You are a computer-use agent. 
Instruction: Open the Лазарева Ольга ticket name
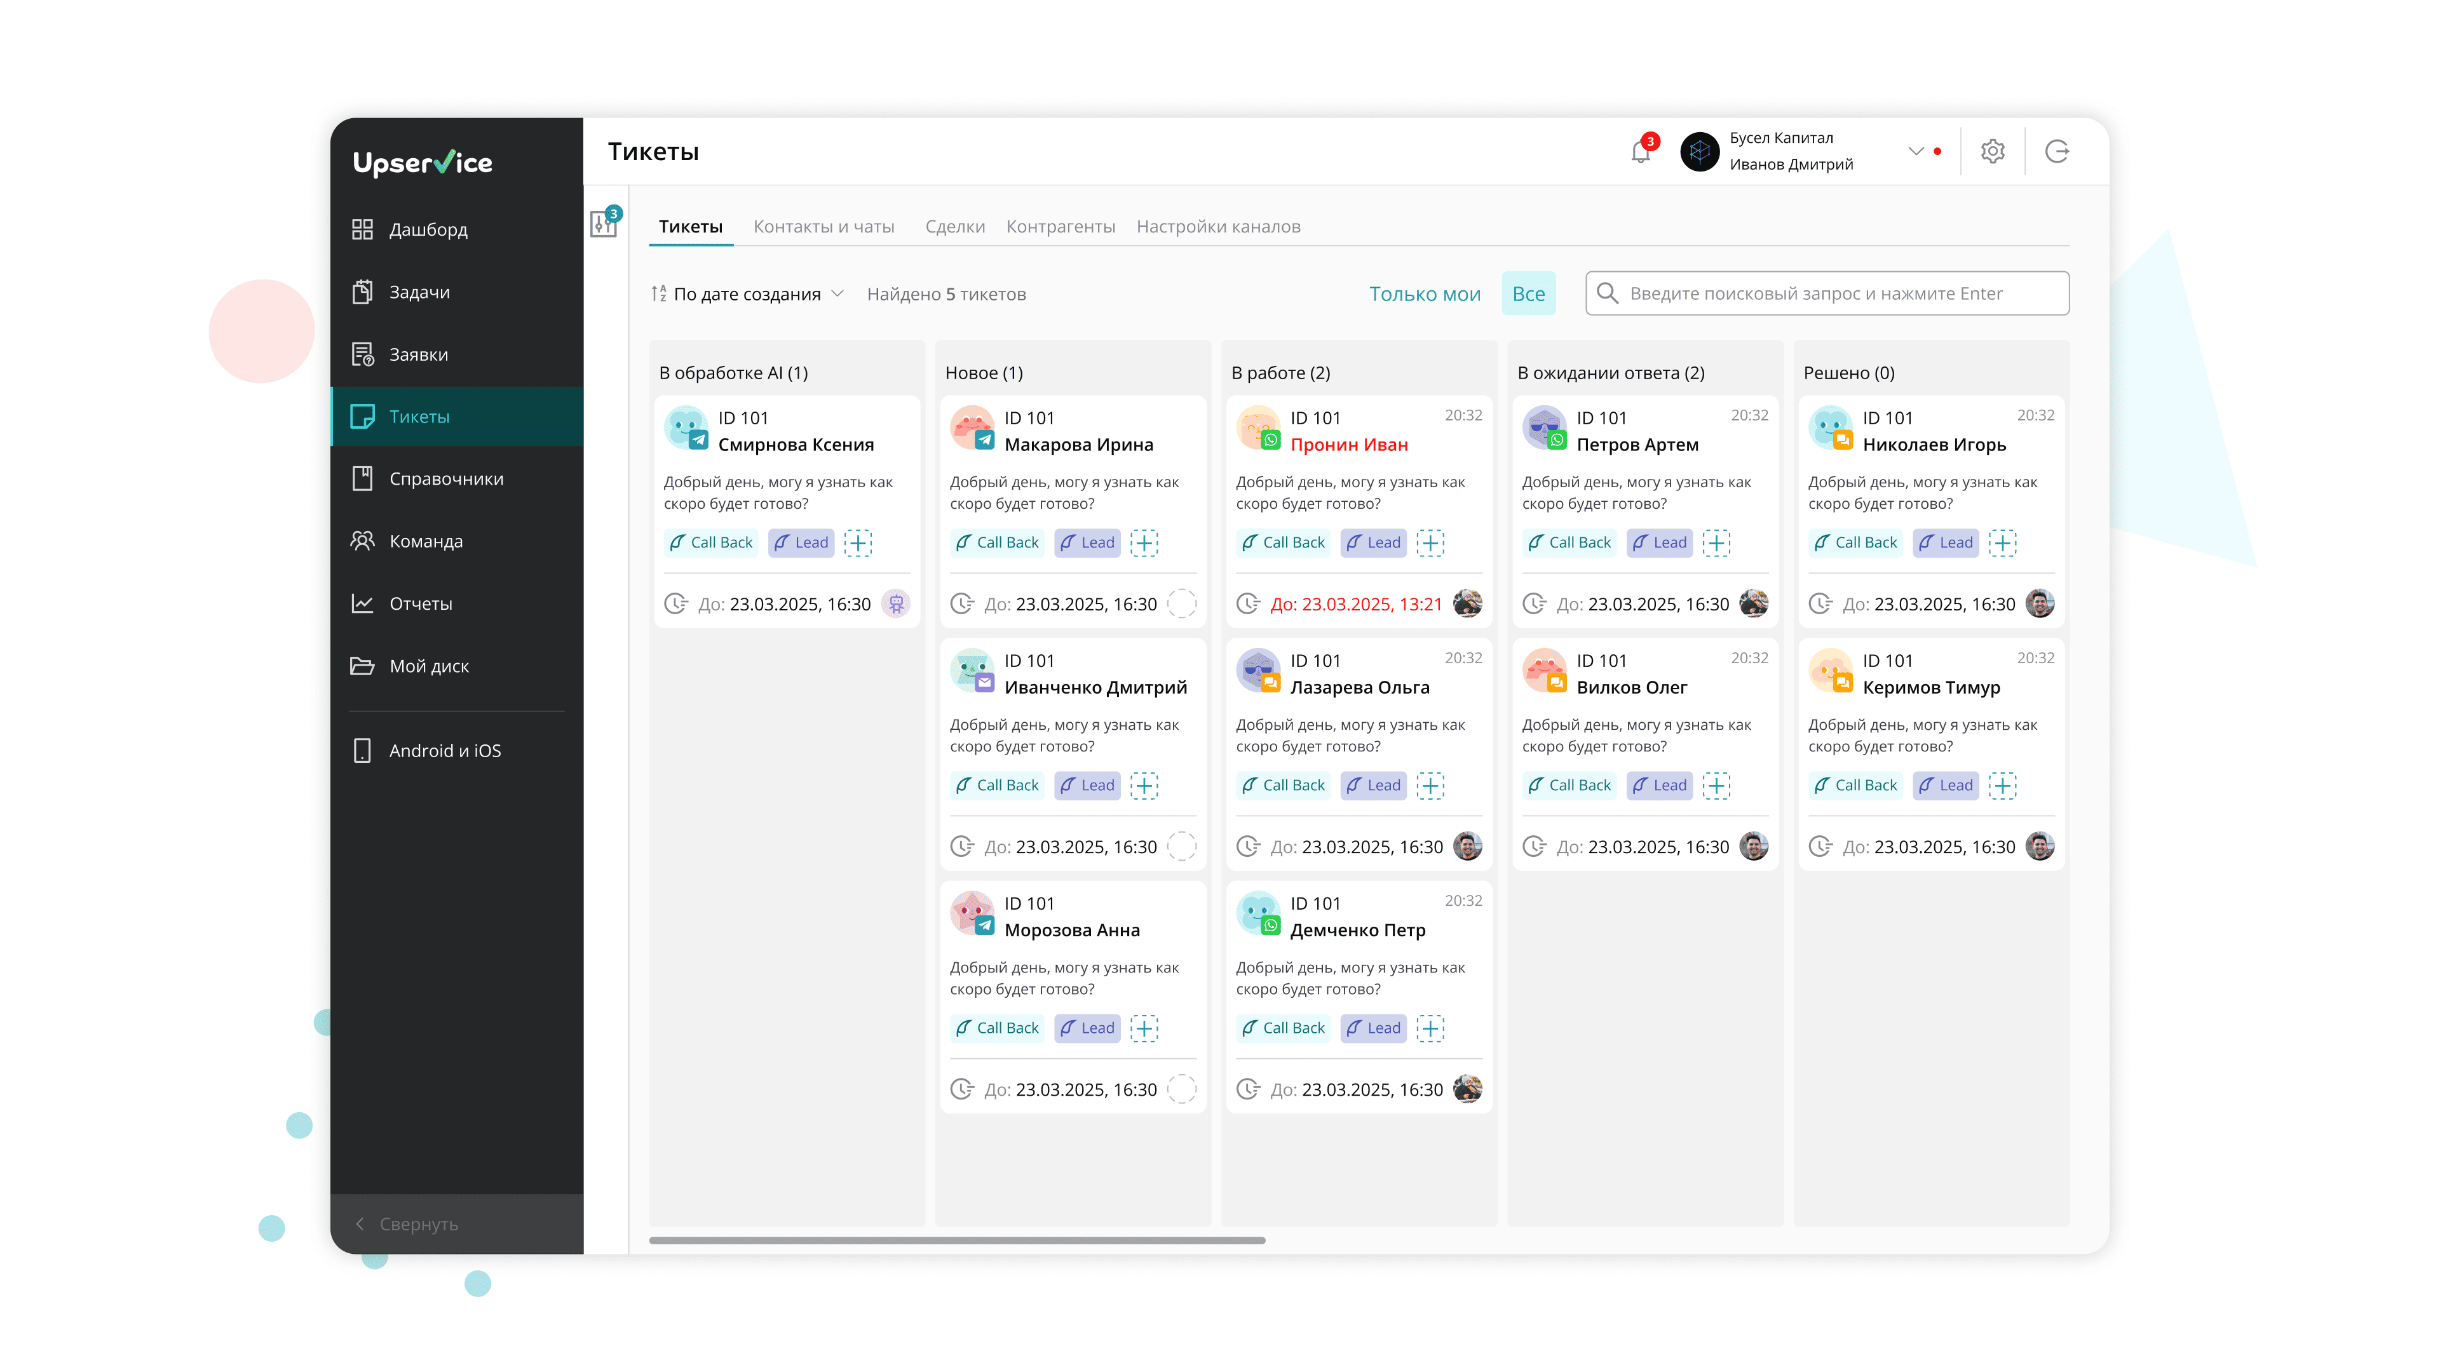(1360, 687)
